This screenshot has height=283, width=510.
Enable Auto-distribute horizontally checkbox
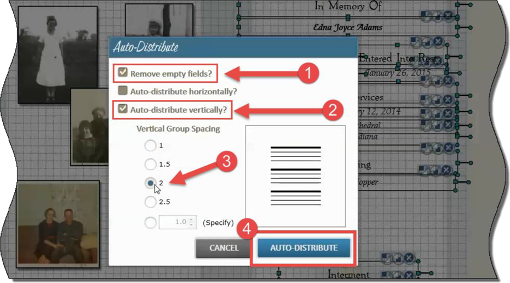(x=123, y=90)
